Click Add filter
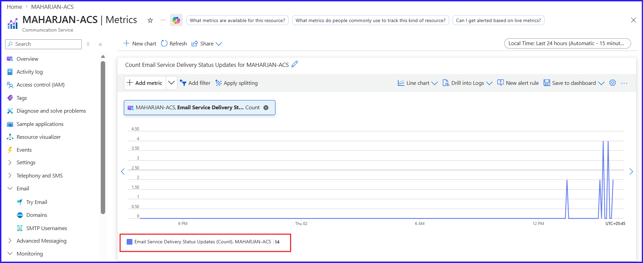This screenshot has height=263, width=643. pos(195,83)
